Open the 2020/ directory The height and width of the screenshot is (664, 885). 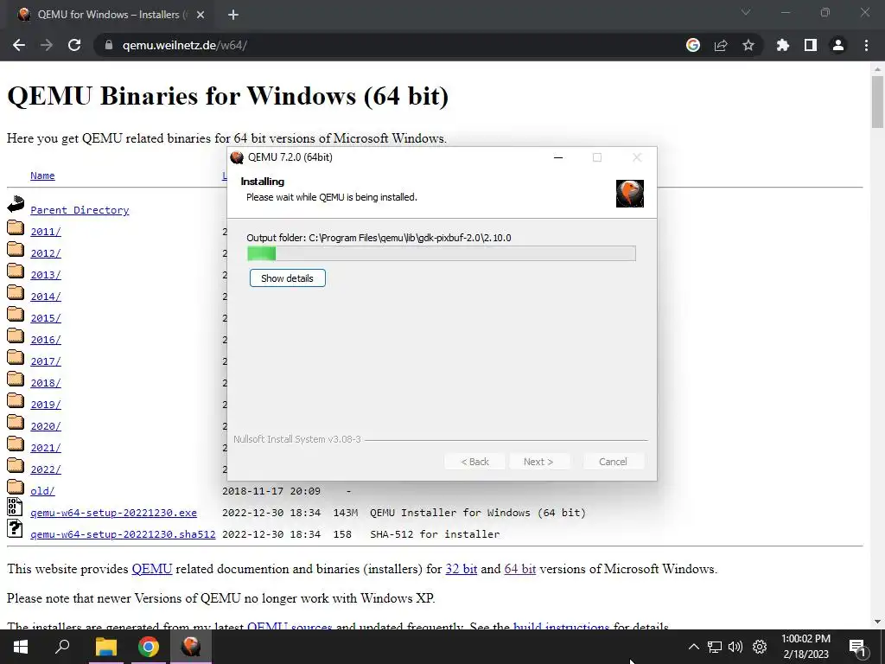46,426
